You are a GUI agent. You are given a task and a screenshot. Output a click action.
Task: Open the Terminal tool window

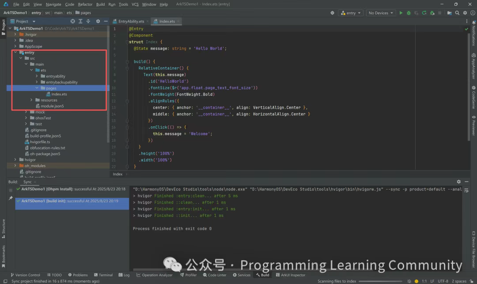[103, 275]
